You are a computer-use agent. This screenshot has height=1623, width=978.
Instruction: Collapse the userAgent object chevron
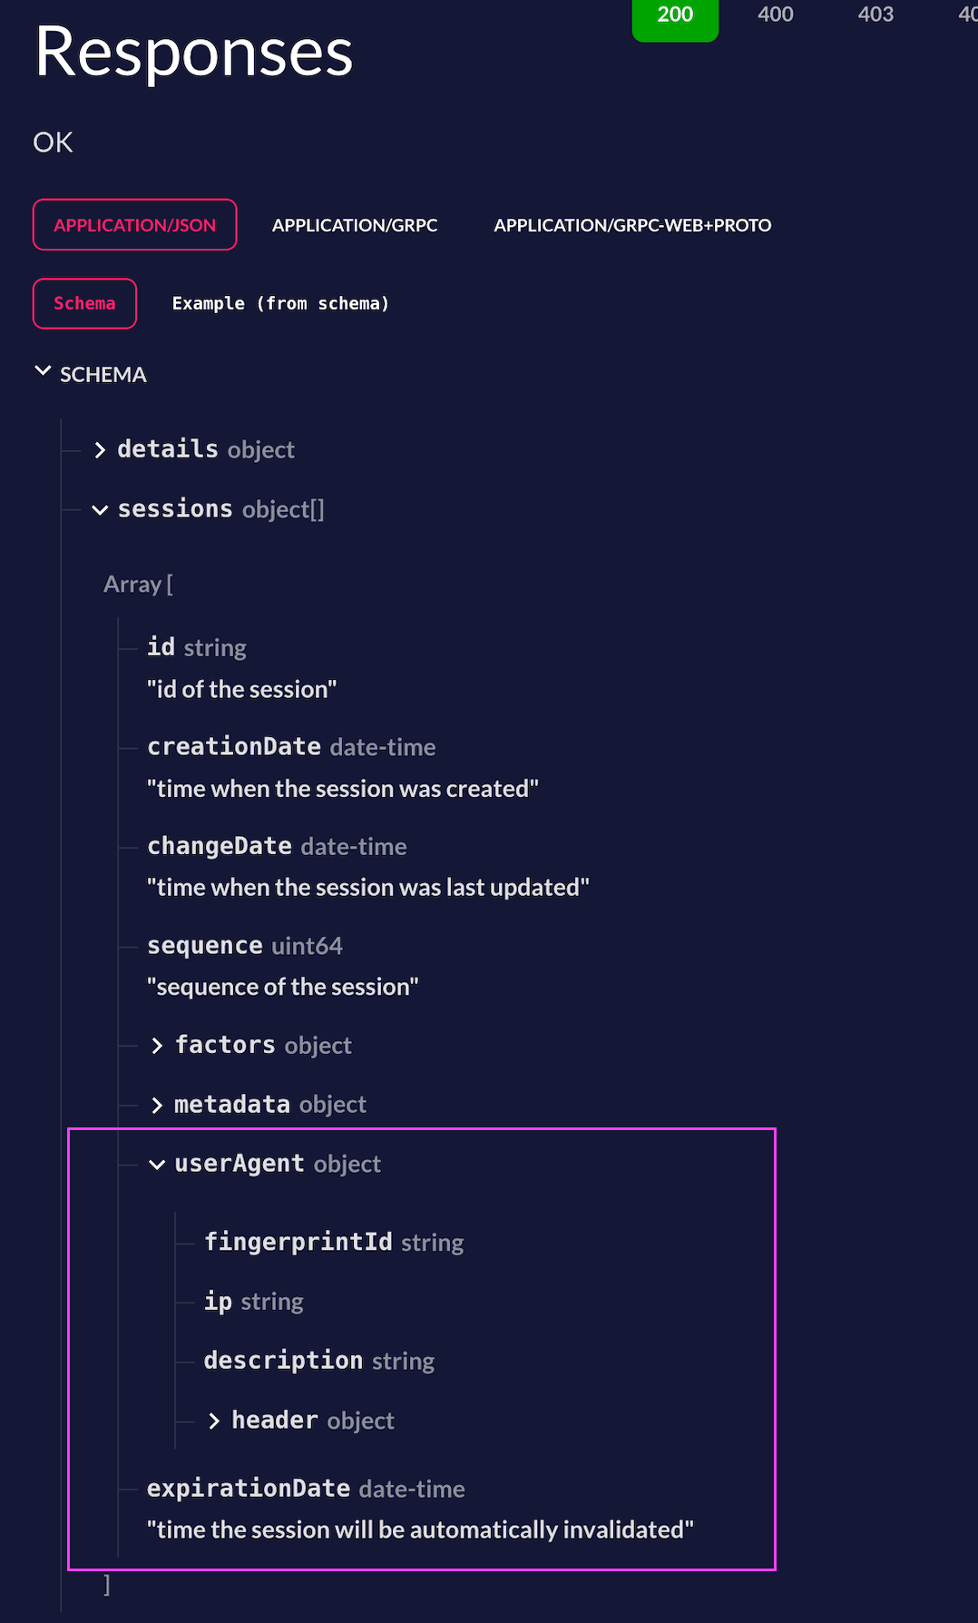pos(157,1165)
